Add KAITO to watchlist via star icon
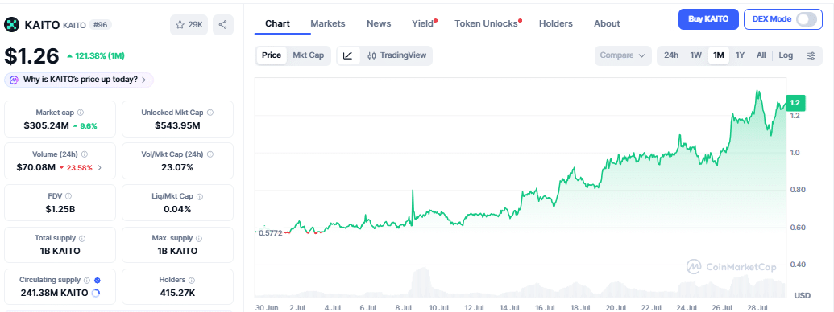 pos(189,25)
